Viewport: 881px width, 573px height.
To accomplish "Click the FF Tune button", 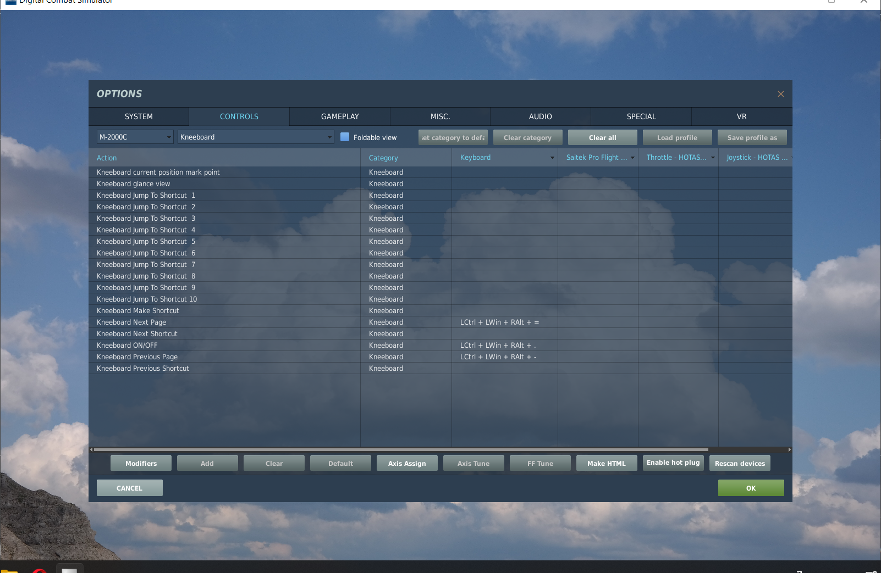I will (x=540, y=463).
